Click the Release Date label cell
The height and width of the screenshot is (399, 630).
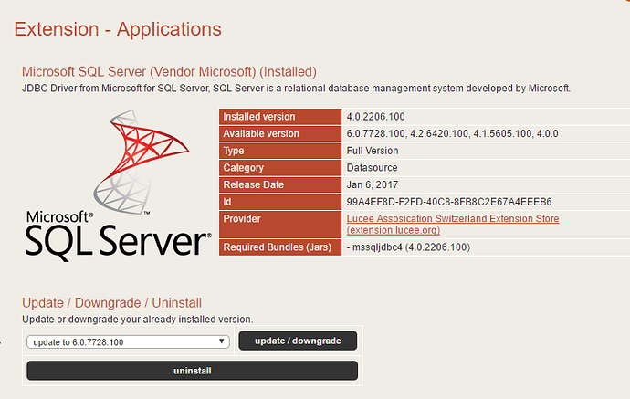click(x=280, y=184)
